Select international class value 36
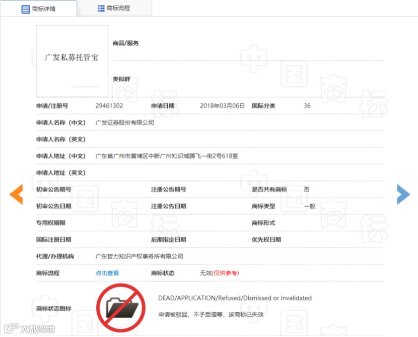Screen dimensions: 418x337 coord(307,106)
